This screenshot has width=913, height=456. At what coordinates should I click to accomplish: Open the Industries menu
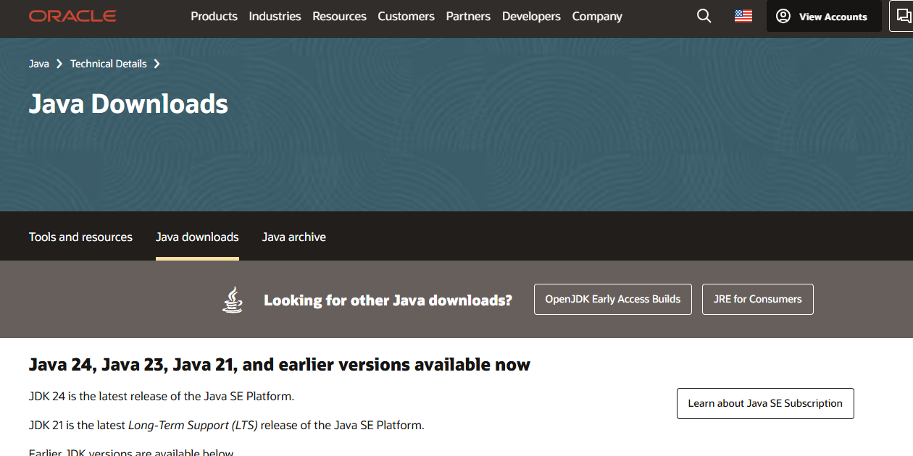pos(275,16)
